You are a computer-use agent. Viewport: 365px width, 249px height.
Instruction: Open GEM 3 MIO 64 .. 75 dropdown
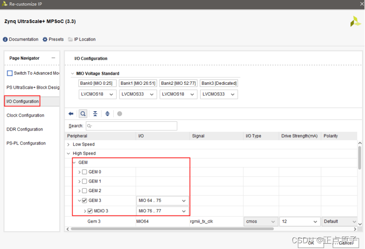click(x=162, y=200)
